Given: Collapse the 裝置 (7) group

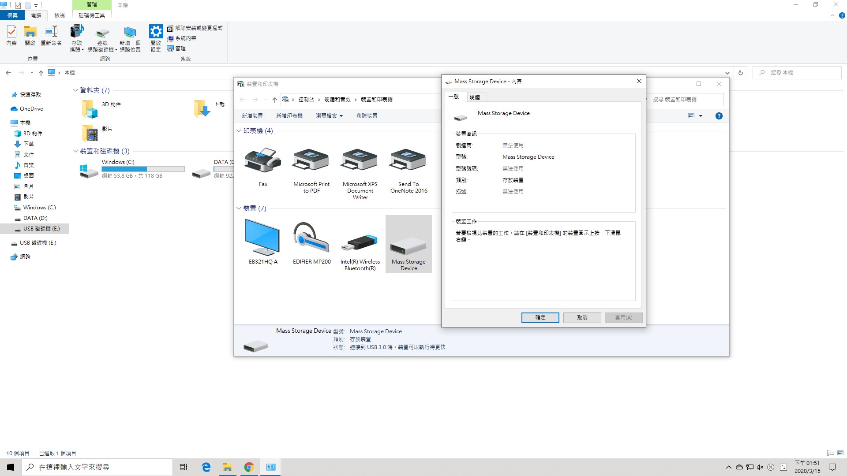Looking at the screenshot, I should [239, 208].
